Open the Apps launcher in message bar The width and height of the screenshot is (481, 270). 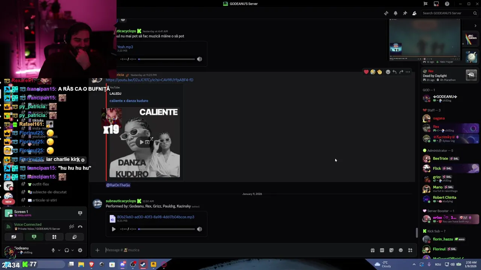click(x=410, y=250)
